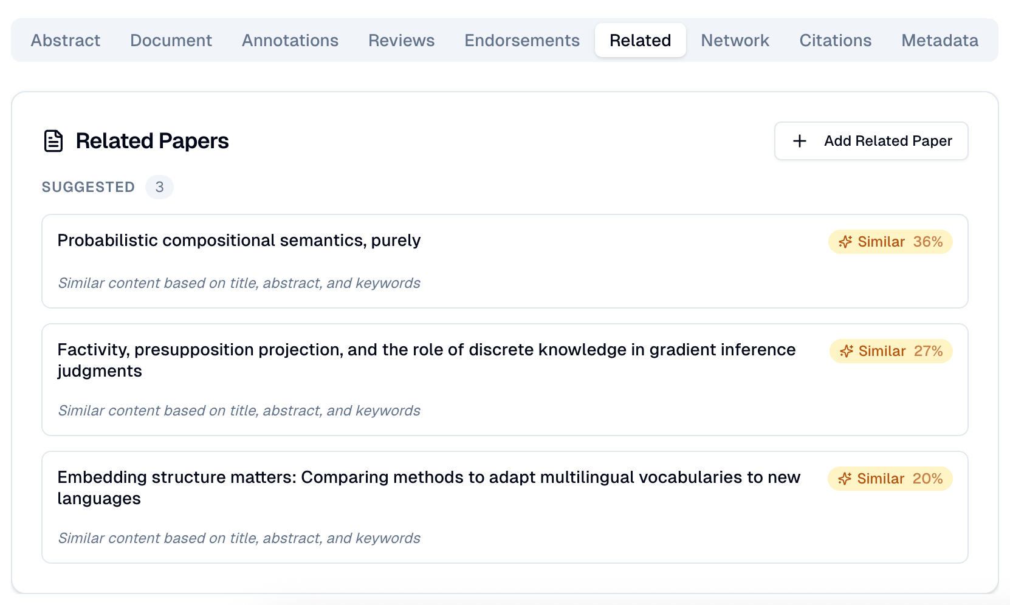The height and width of the screenshot is (605, 1010).
Task: Click sparkle icon on Similar 20% badge
Action: (845, 479)
